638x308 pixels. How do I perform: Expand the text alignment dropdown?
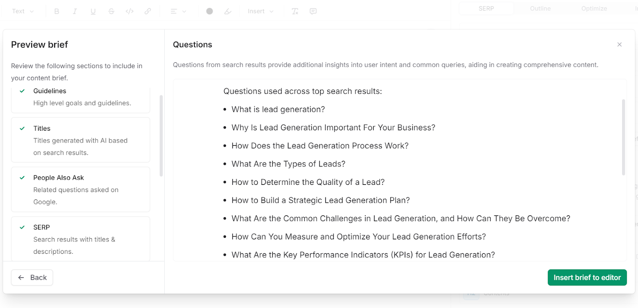pyautogui.click(x=178, y=11)
